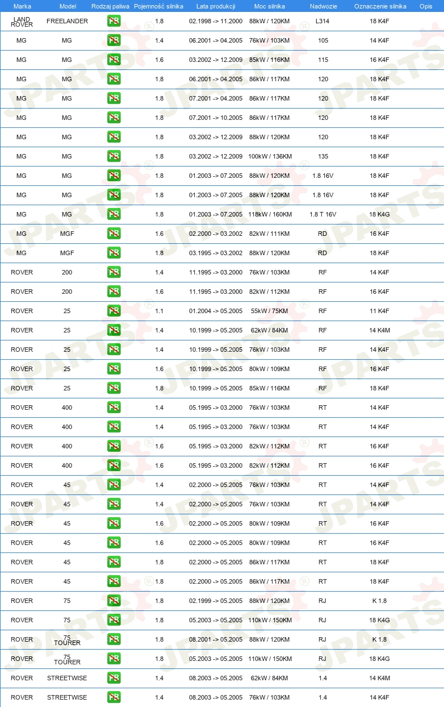Viewport: 444px width, 707px height.
Task: Click fuel icon in Streetwise 76kW row
Action: click(114, 697)
